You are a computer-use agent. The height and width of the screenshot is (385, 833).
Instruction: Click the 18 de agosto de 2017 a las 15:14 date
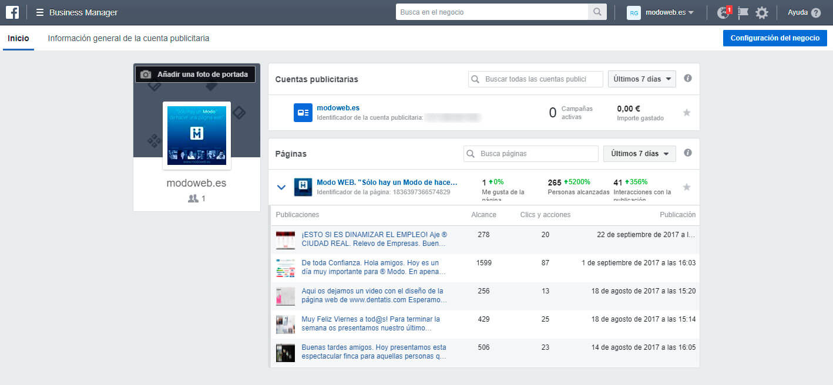coord(643,319)
